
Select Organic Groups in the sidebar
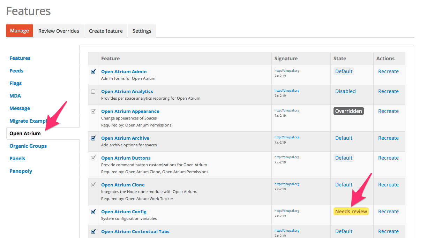point(28,146)
